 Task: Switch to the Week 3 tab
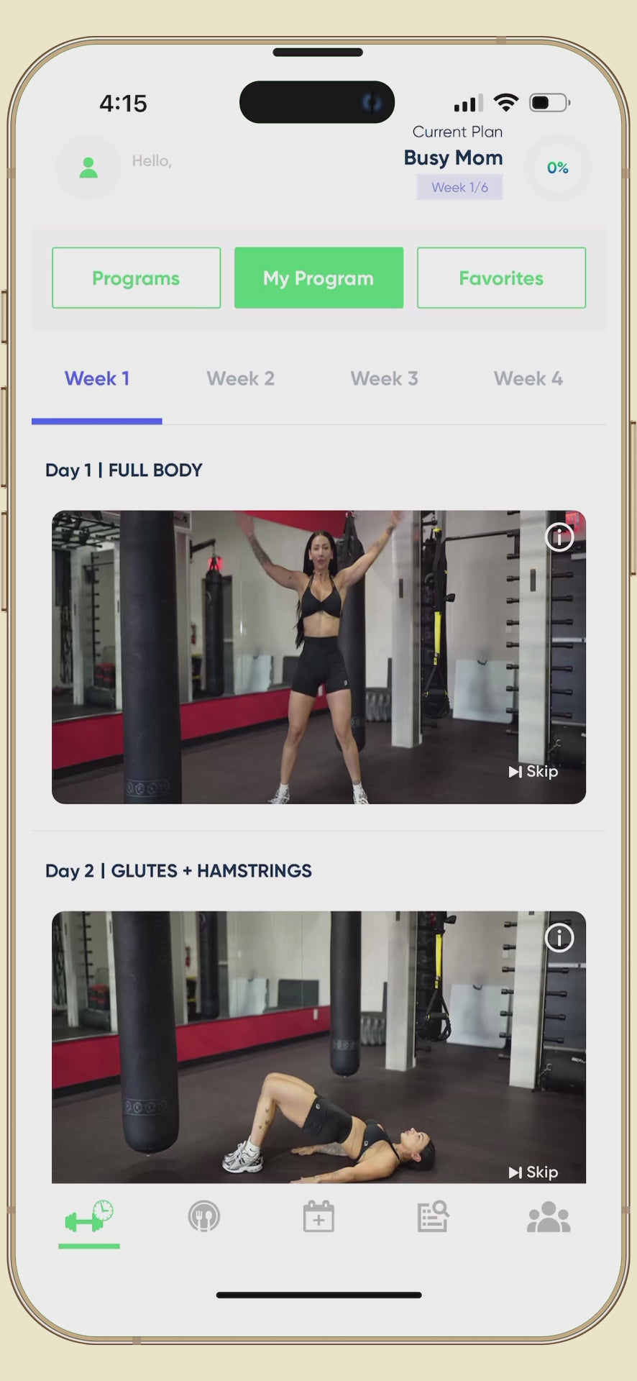(x=385, y=379)
